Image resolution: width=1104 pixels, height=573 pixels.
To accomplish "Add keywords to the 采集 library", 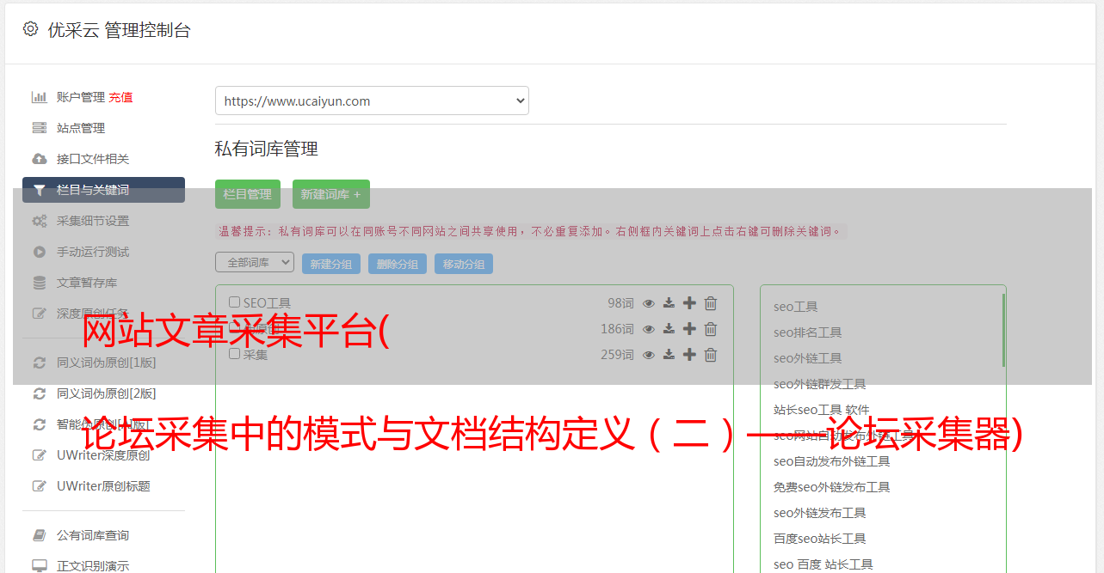I will coord(689,355).
